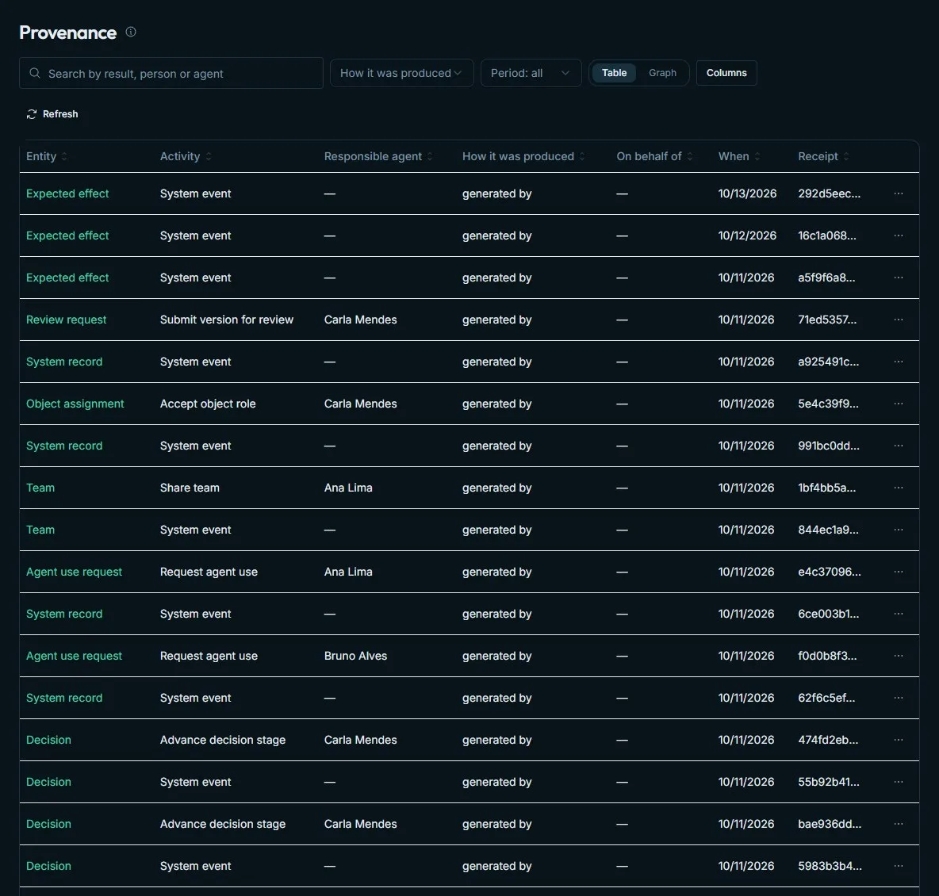The height and width of the screenshot is (896, 939).
Task: Open row menu for receipt 292d5eec
Action: 899,193
